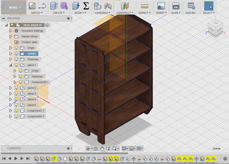Select the Pan hand tool

tap(102, 149)
